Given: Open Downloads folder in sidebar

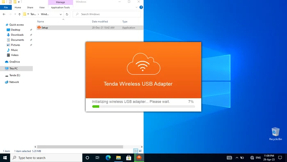Looking at the screenshot, I should (17, 35).
